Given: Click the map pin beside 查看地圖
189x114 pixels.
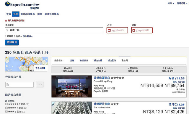Looking at the screenshot, I should 45,68.
